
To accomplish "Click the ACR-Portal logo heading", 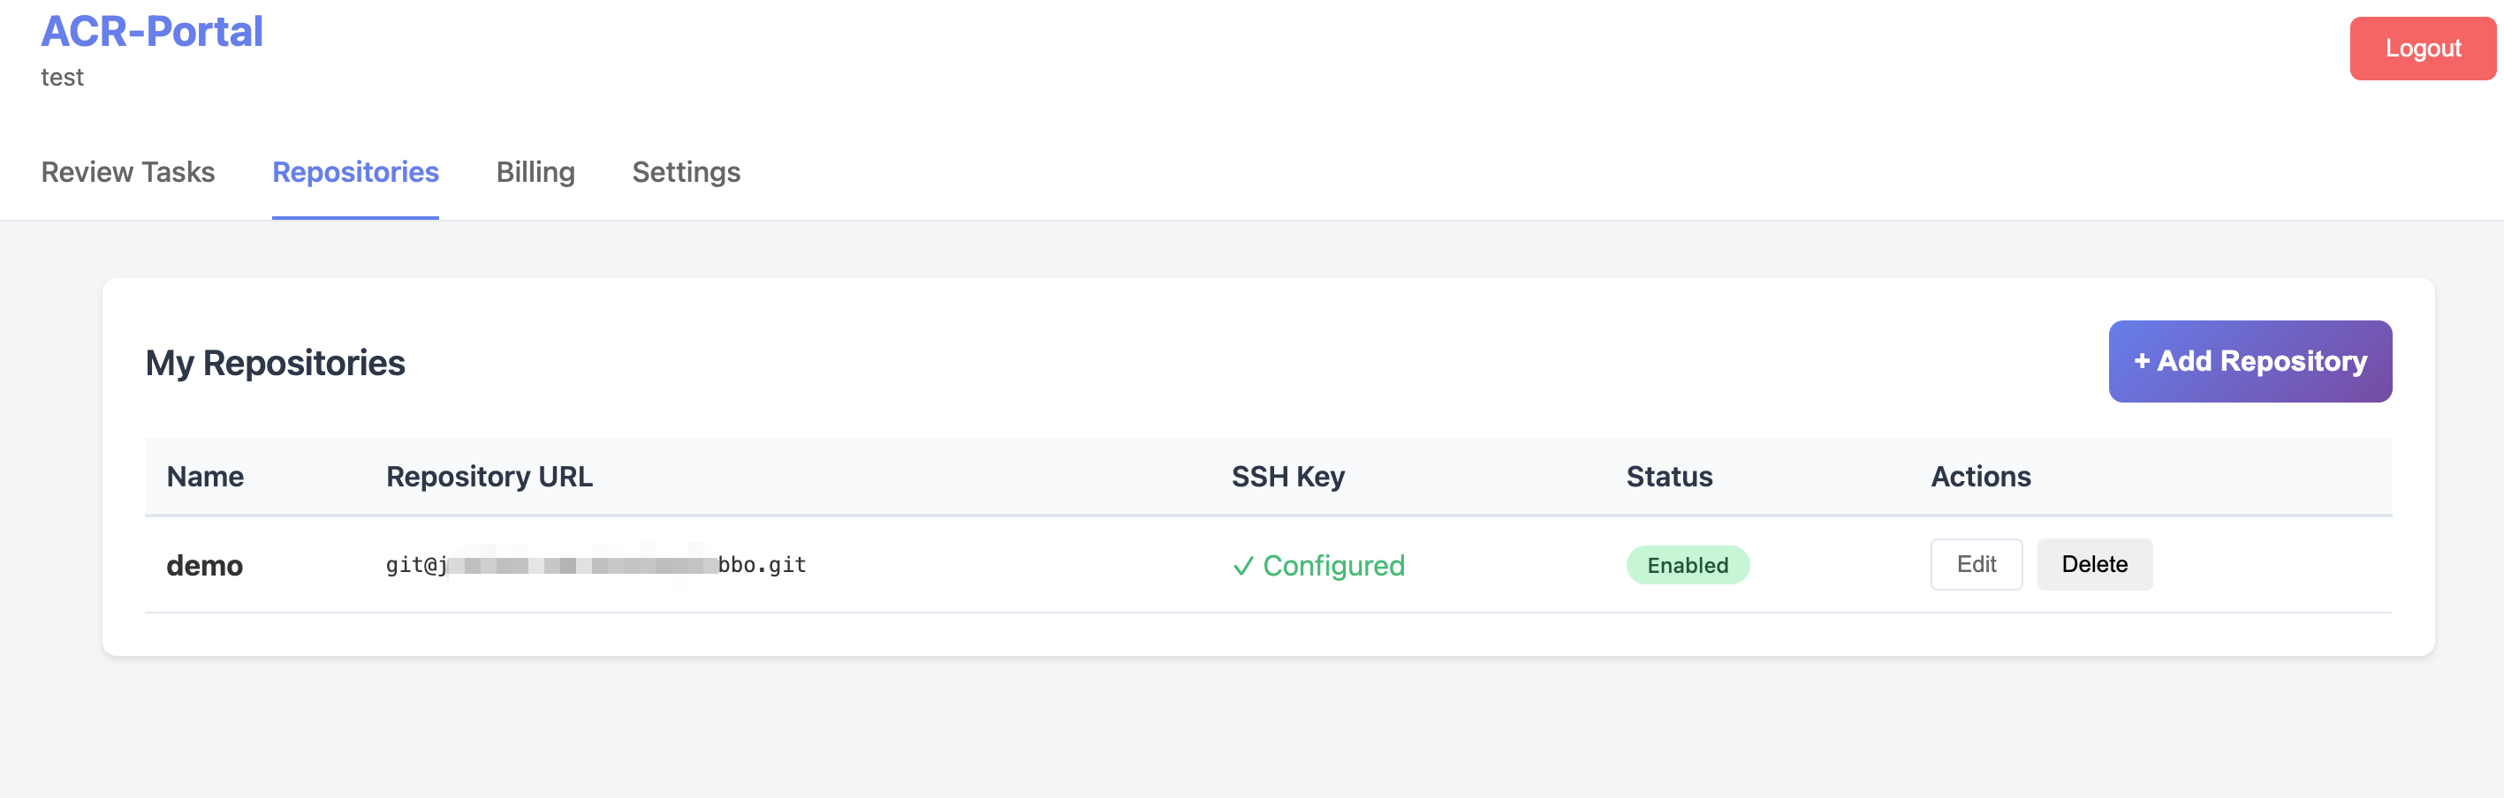I will pos(152,30).
